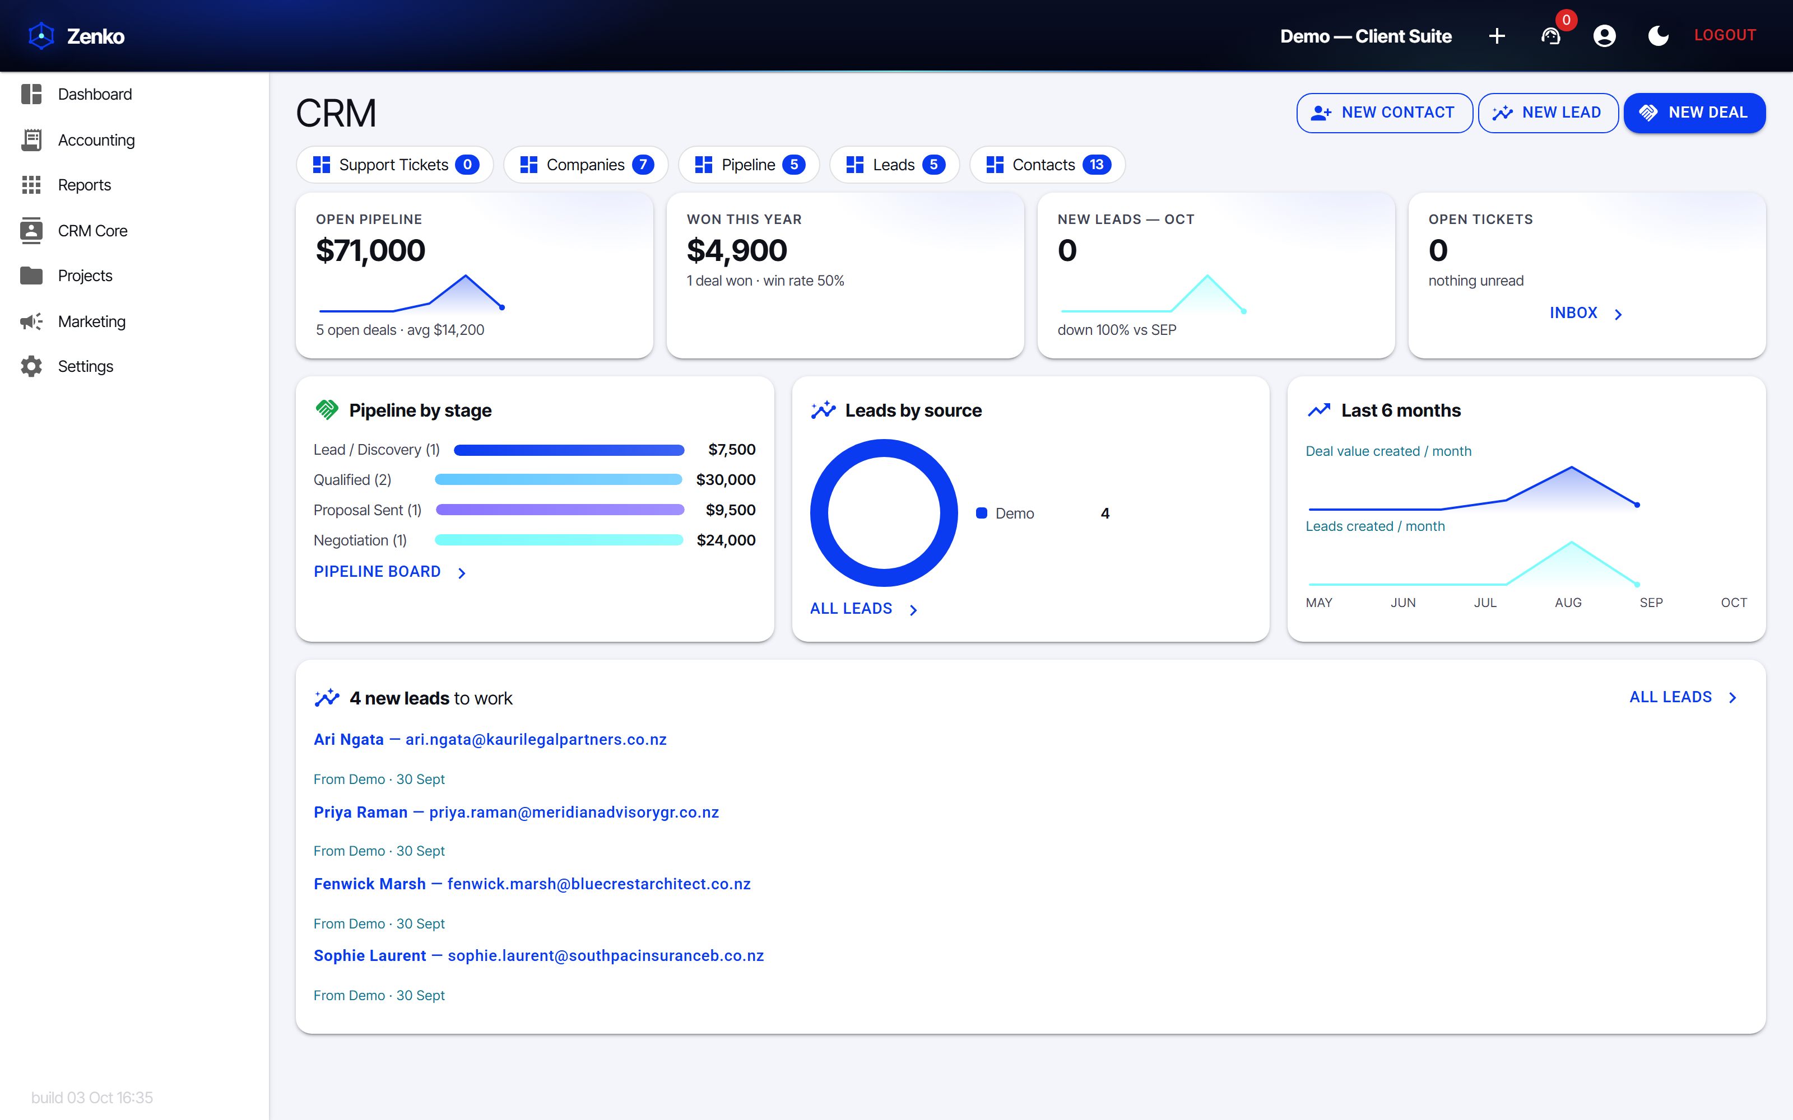Click the LOGOUT link
Viewport: 1793px width, 1120px height.
pos(1725,35)
